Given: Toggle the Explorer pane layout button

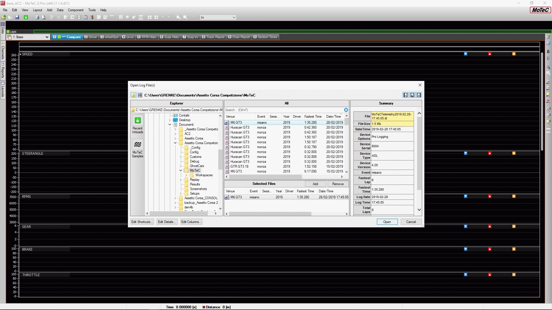Looking at the screenshot, I should tap(406, 95).
